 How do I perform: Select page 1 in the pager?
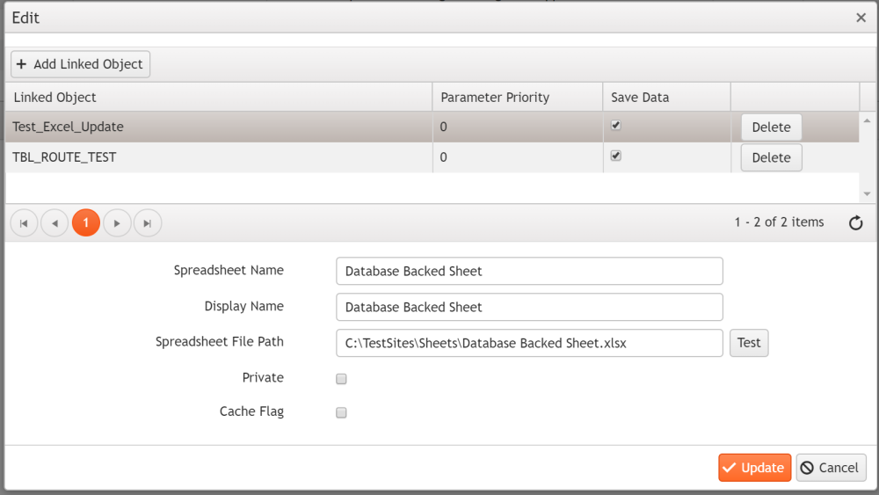[86, 223]
